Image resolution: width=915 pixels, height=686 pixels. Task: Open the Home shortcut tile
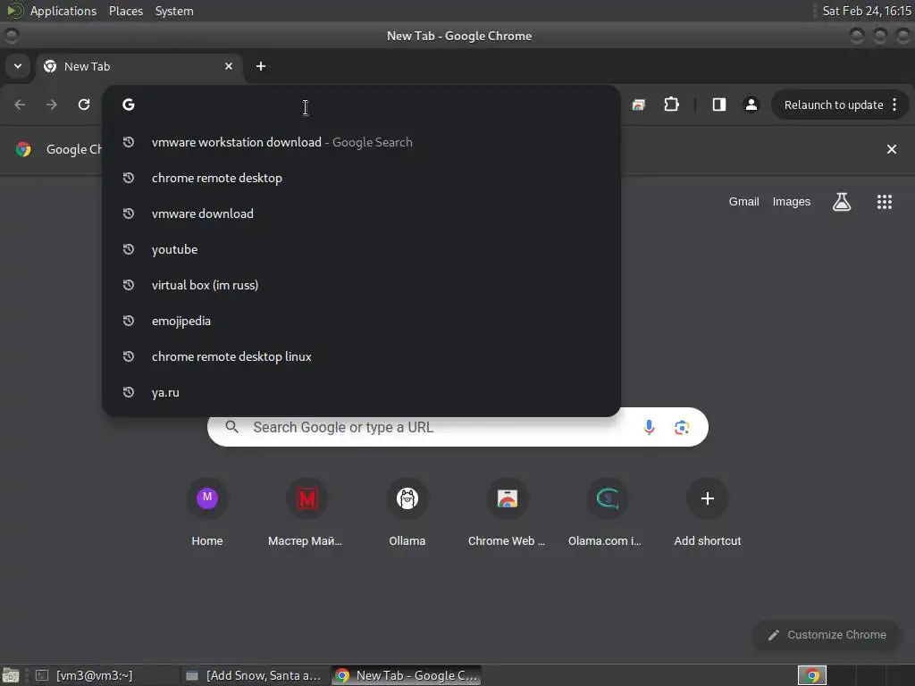tap(207, 513)
